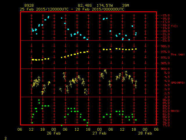Click the 84.0 humidity tick label

[x=166, y=106]
